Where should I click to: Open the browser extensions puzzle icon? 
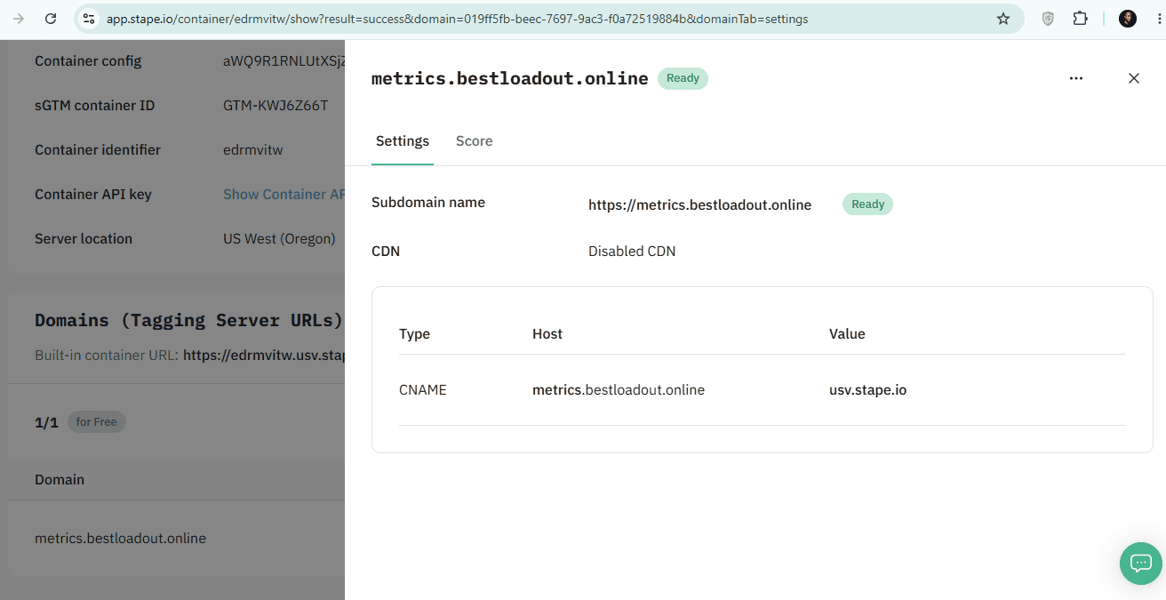pyautogui.click(x=1080, y=19)
